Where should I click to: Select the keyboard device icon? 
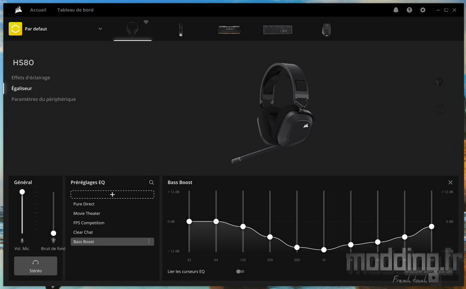click(278, 30)
